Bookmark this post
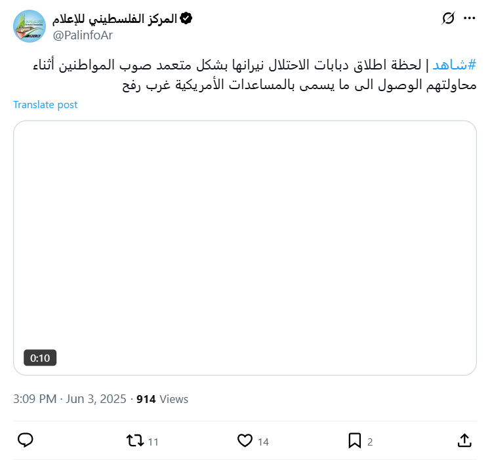 (355, 441)
